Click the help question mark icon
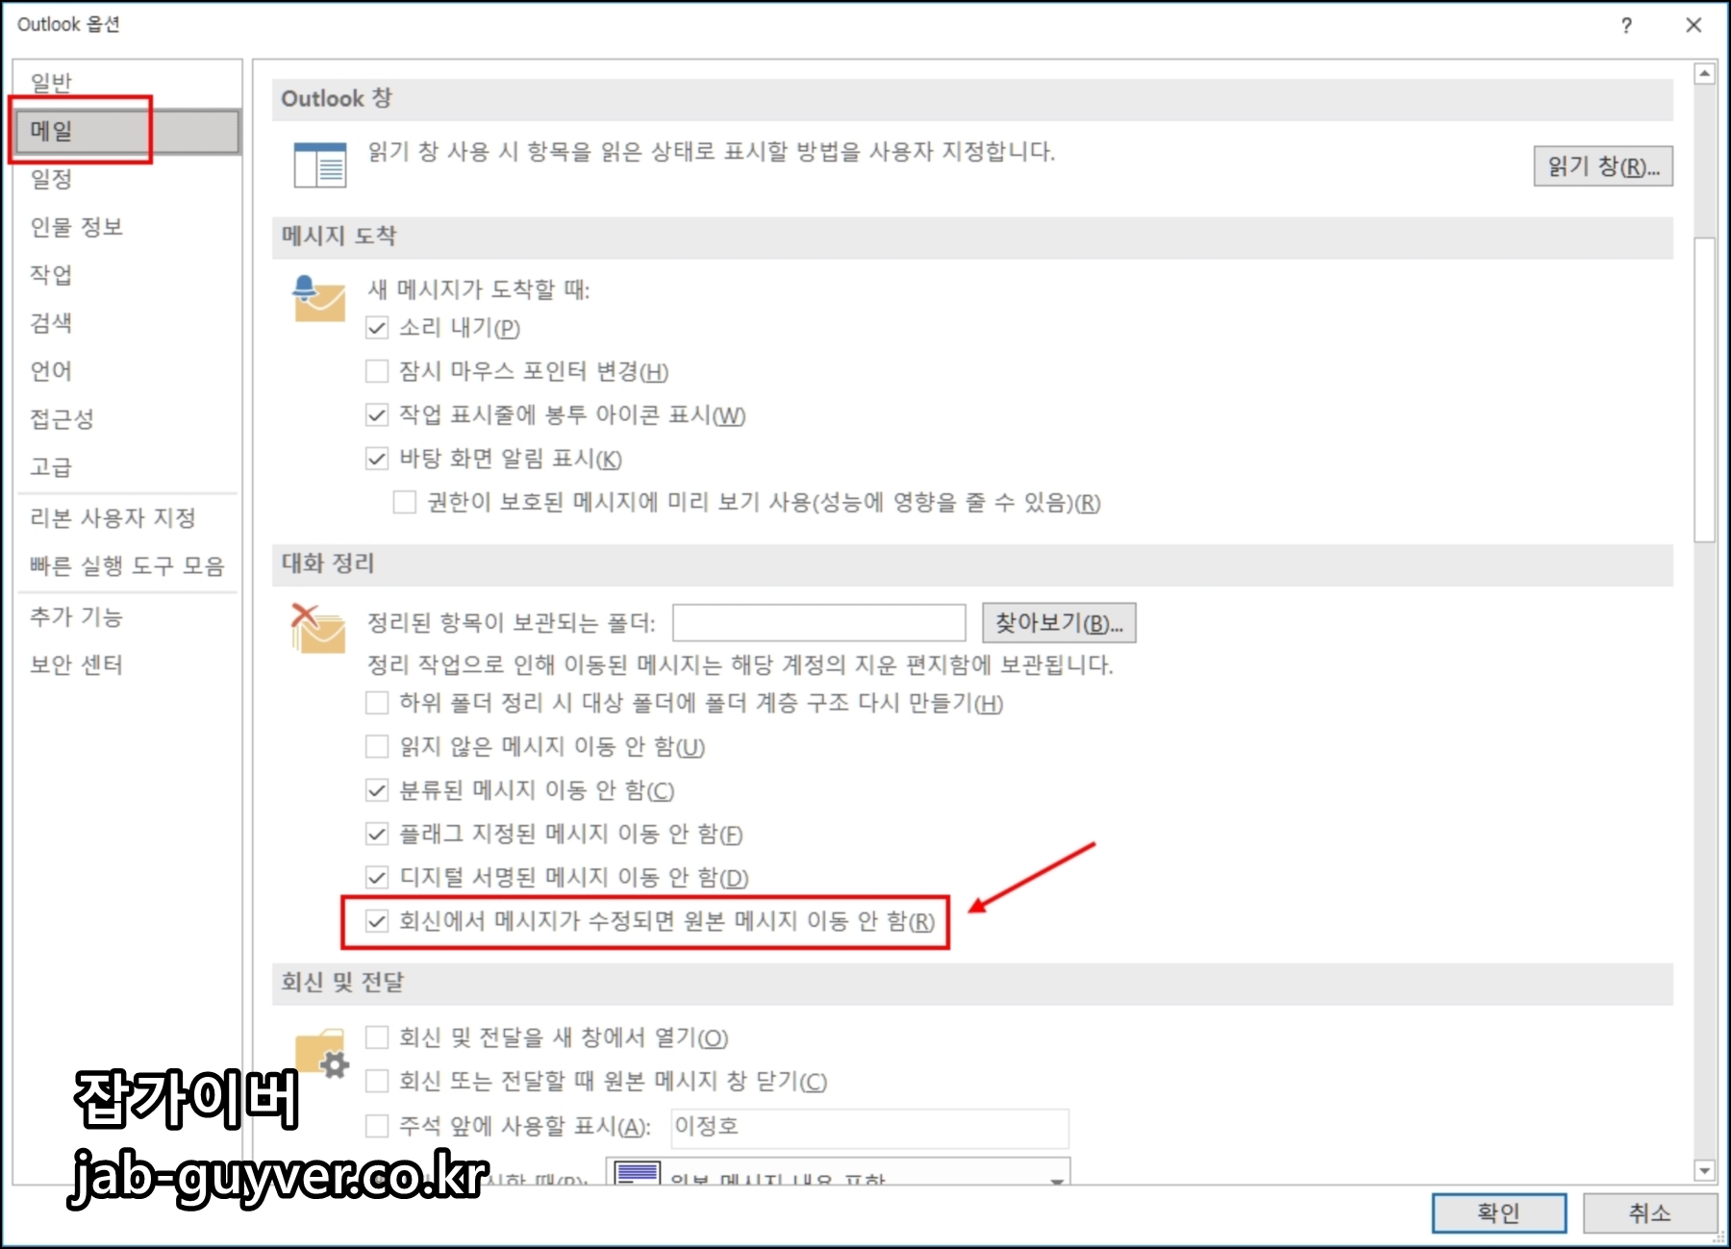This screenshot has width=1731, height=1249. coord(1626,26)
